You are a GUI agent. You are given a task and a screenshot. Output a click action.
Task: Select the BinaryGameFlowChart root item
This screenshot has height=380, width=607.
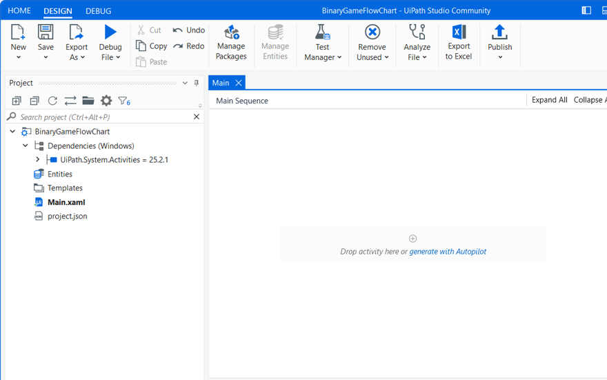72,132
